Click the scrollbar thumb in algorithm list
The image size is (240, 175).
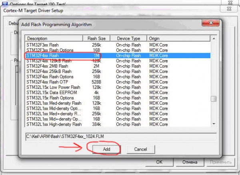pos(214,99)
